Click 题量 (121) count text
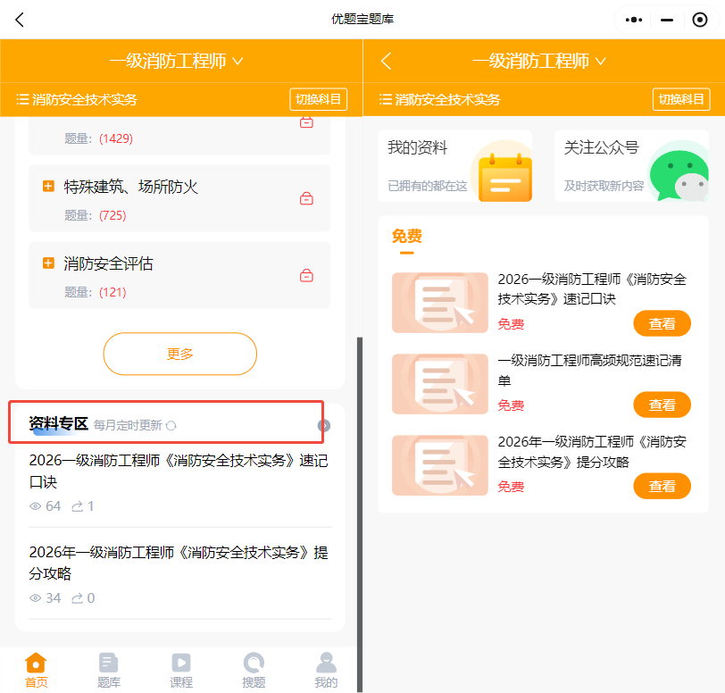 click(96, 292)
